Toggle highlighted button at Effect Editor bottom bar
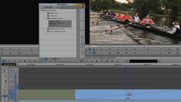Viewport: 181px width, 102px height. point(46,59)
